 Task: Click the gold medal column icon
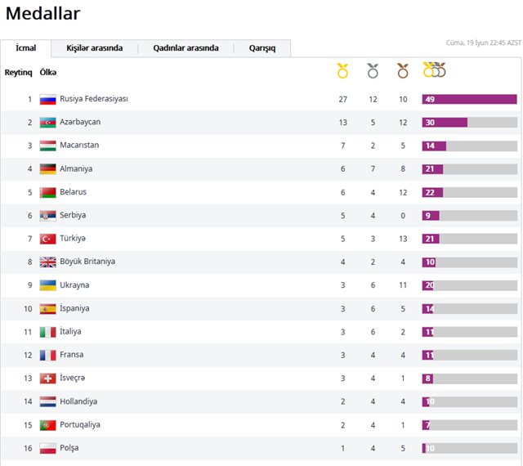click(342, 71)
